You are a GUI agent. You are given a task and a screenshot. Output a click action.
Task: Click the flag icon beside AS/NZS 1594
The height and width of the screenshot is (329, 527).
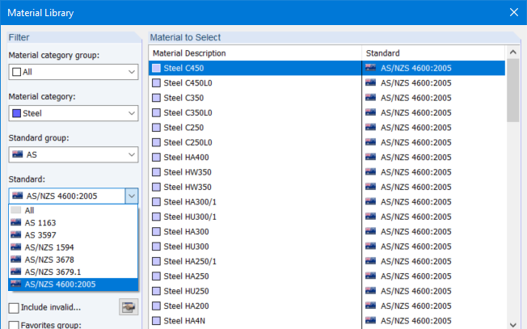(16, 247)
